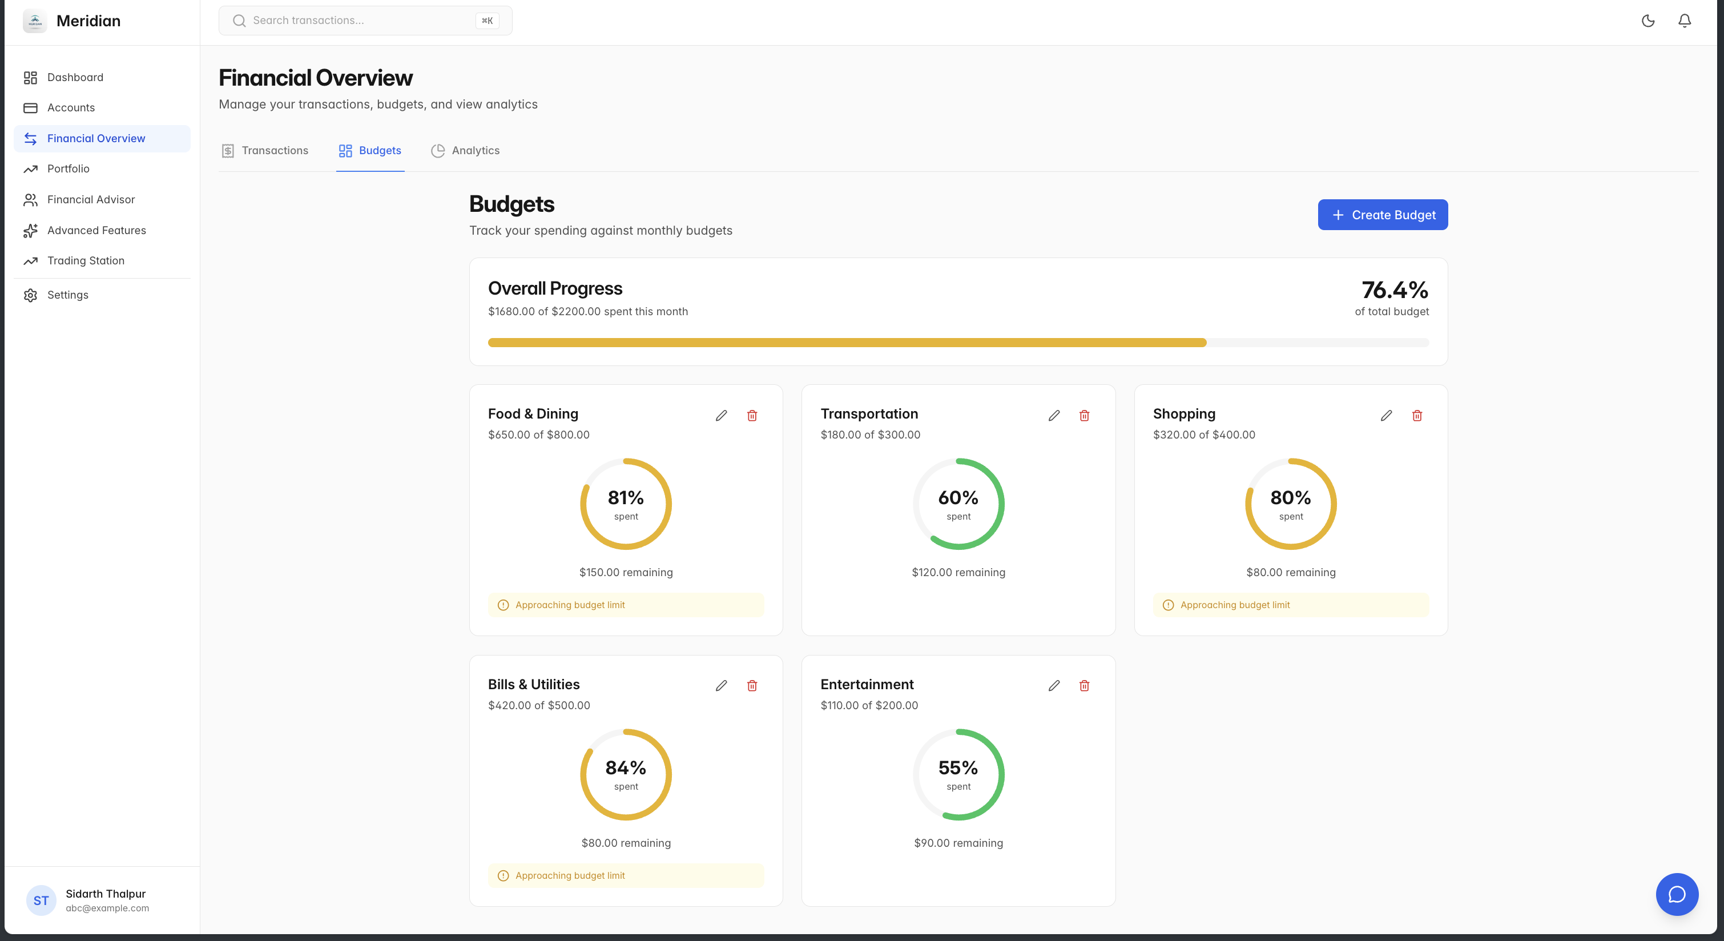The width and height of the screenshot is (1724, 941).
Task: Switch to the Analytics tab
Action: pyautogui.click(x=466, y=151)
